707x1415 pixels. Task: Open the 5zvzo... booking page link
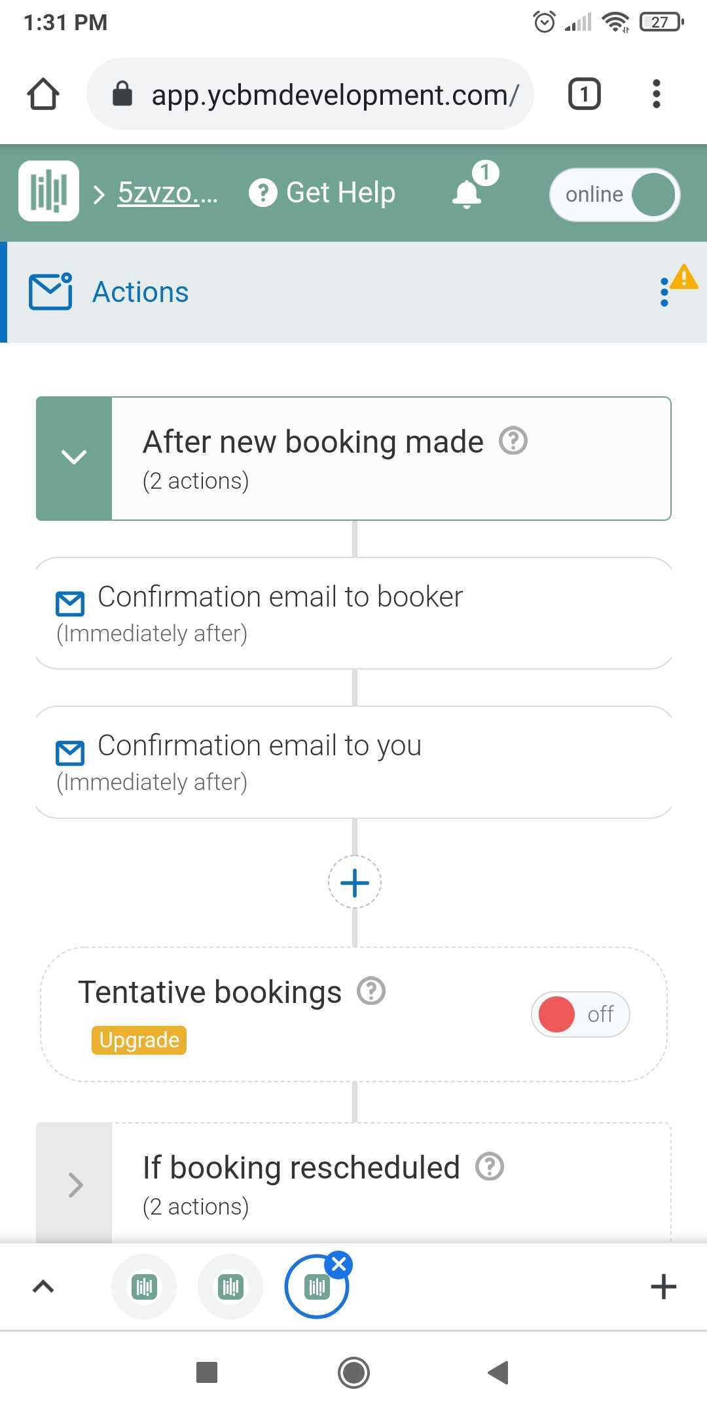coord(167,193)
